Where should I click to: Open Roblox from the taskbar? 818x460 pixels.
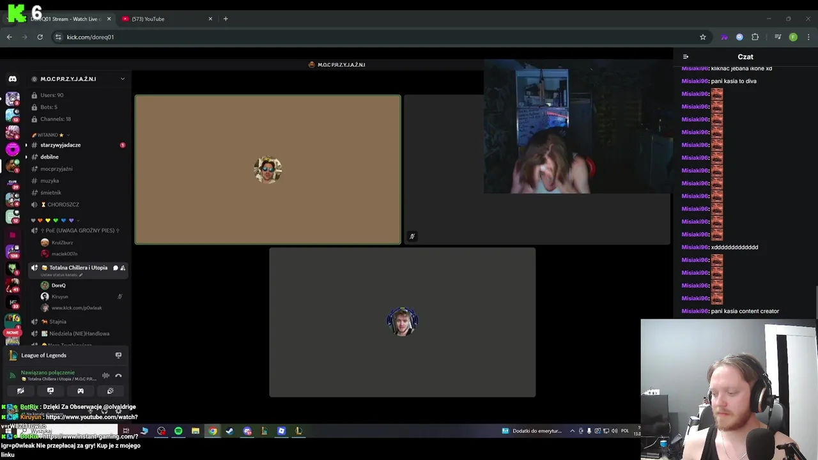(281, 431)
